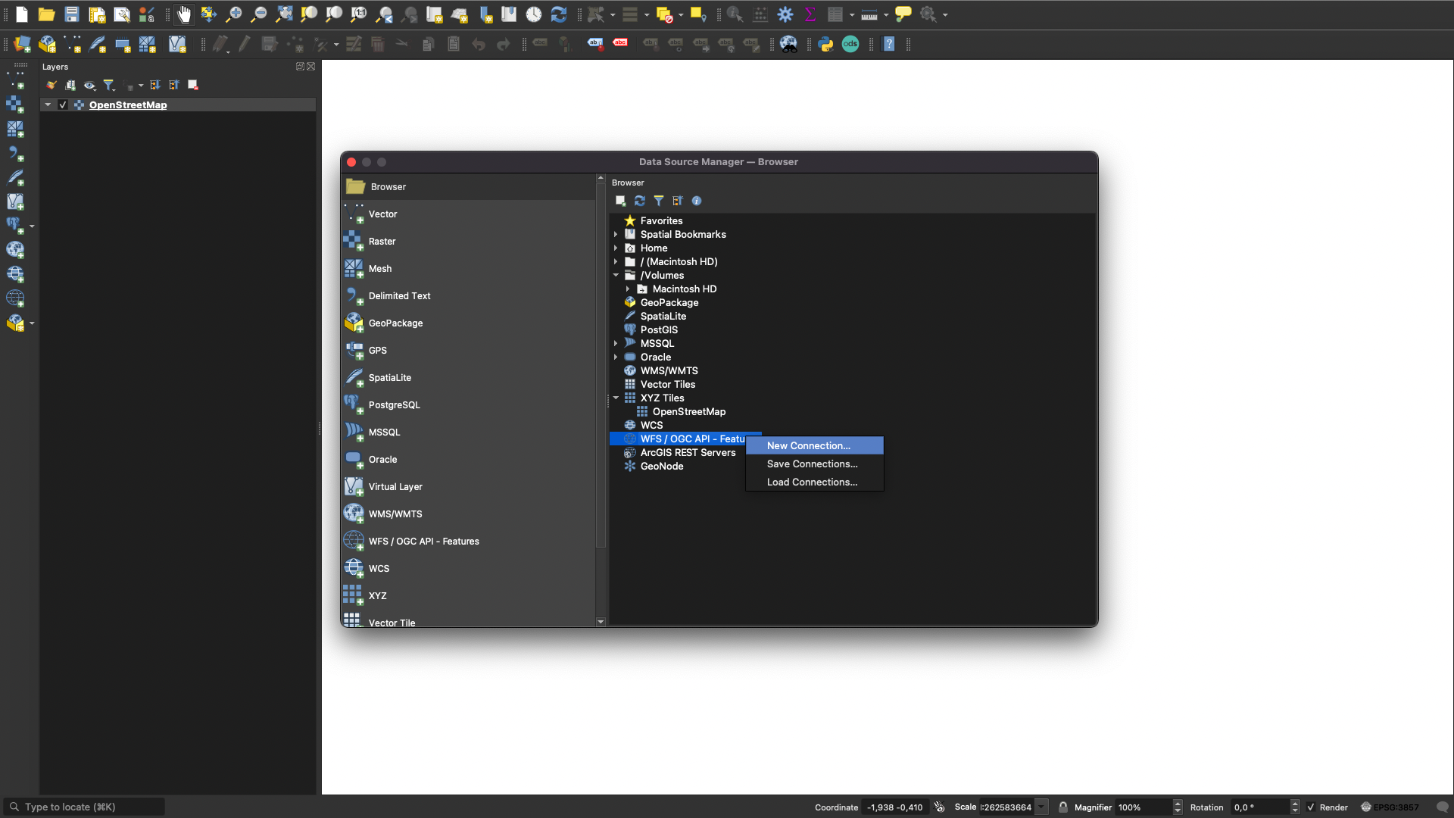Click the EPSG:3857 CRS button
Image resolution: width=1454 pixels, height=818 pixels.
[1390, 807]
